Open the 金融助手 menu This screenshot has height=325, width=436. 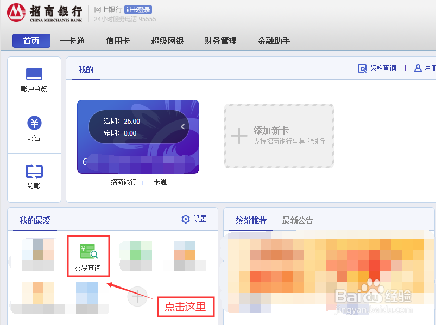[274, 41]
